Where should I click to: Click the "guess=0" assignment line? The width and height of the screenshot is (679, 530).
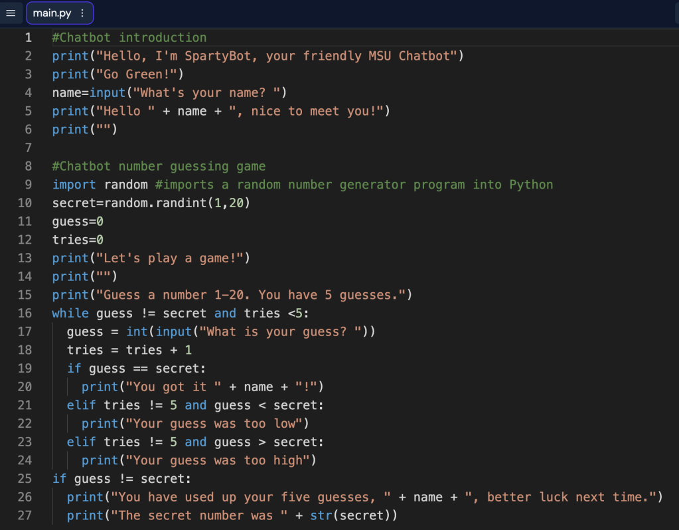(x=78, y=221)
